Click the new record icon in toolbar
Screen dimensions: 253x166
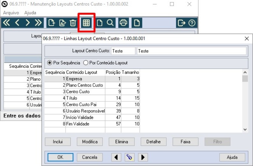tap(52, 23)
